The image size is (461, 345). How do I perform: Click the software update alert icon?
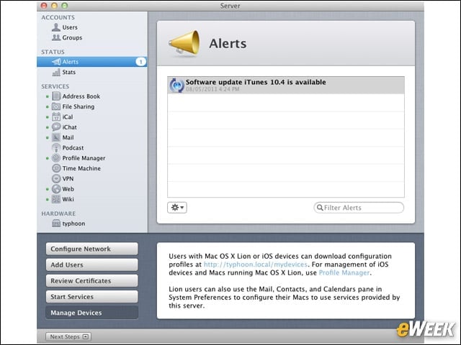click(176, 86)
